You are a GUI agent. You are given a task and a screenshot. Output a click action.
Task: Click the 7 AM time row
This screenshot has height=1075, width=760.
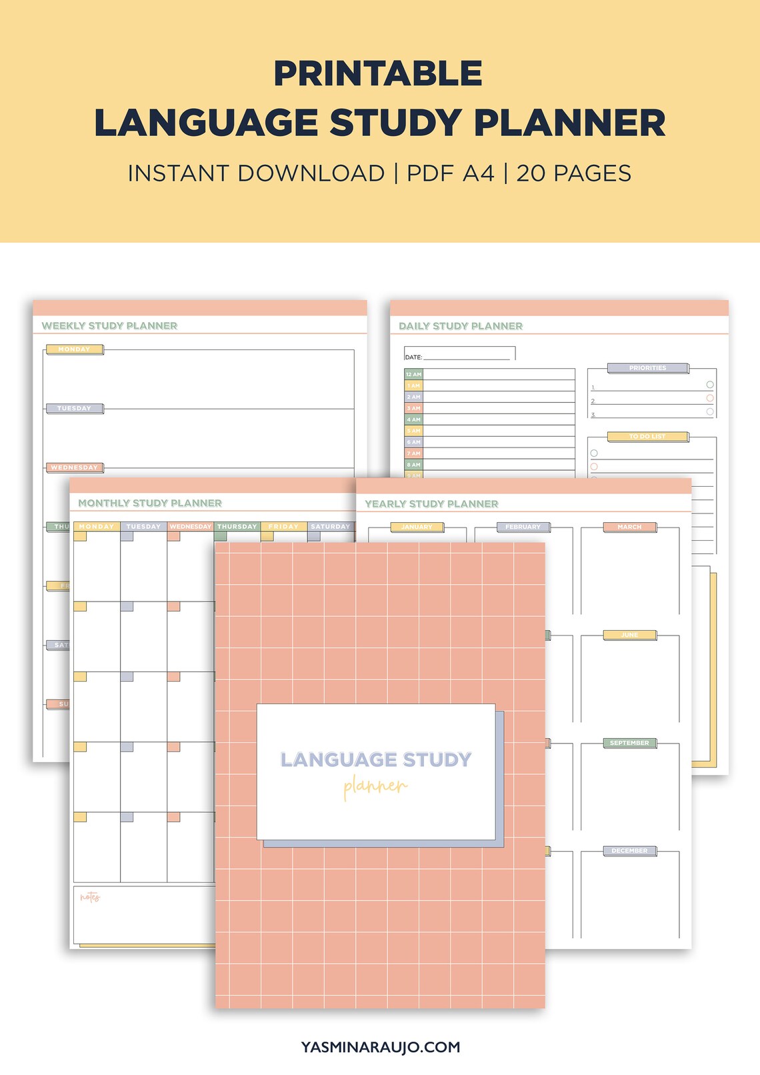click(x=489, y=453)
